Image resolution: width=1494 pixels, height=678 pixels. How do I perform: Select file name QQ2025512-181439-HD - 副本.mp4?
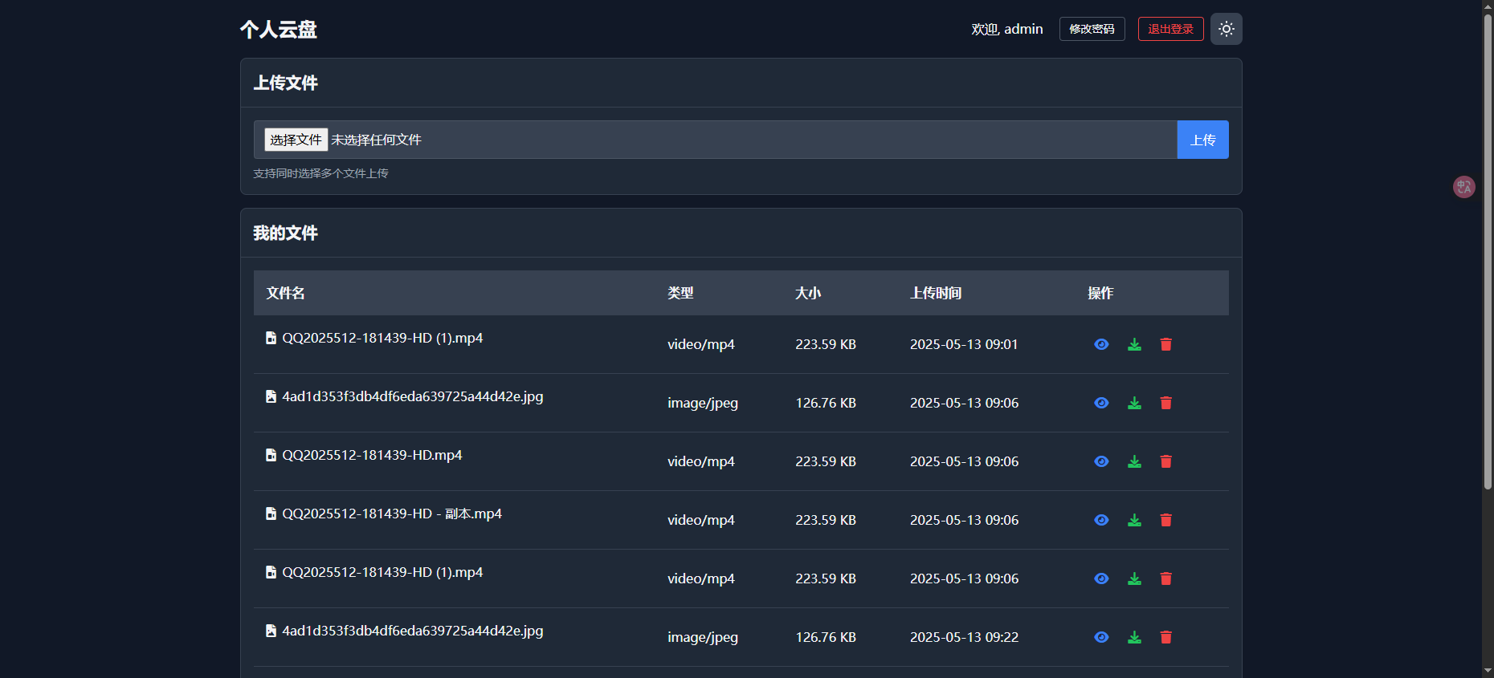(392, 514)
